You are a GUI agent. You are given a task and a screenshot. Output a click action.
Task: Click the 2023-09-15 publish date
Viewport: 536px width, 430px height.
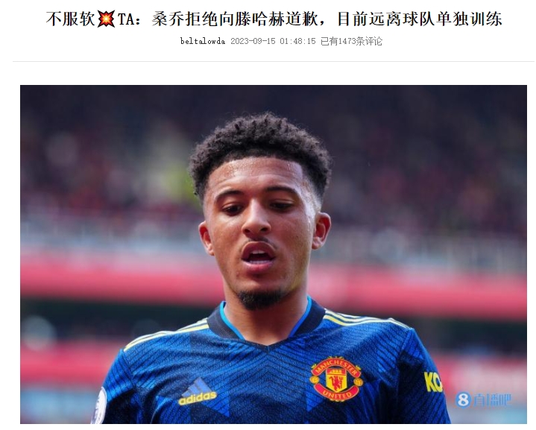pyautogui.click(x=253, y=41)
